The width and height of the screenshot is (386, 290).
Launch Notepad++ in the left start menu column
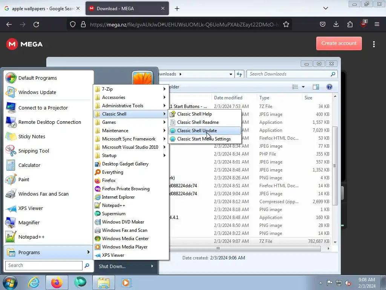coord(49,237)
